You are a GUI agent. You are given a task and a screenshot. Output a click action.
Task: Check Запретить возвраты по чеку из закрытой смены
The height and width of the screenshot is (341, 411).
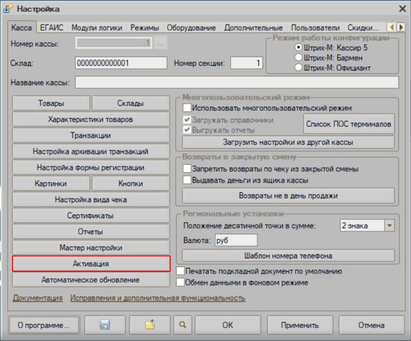coord(187,168)
